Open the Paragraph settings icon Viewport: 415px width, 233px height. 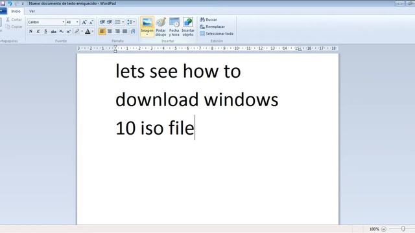click(x=133, y=32)
